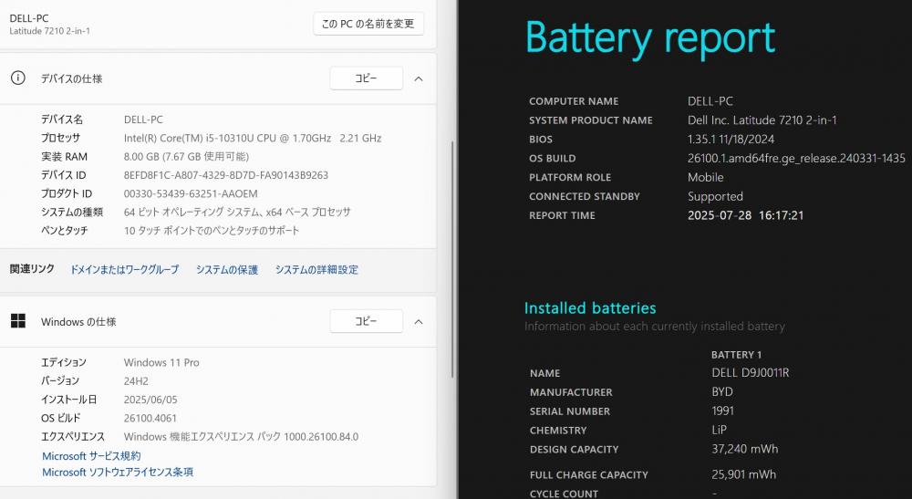The height and width of the screenshot is (499, 912).
Task: Open システムの詳細設定 link
Action: tap(316, 269)
